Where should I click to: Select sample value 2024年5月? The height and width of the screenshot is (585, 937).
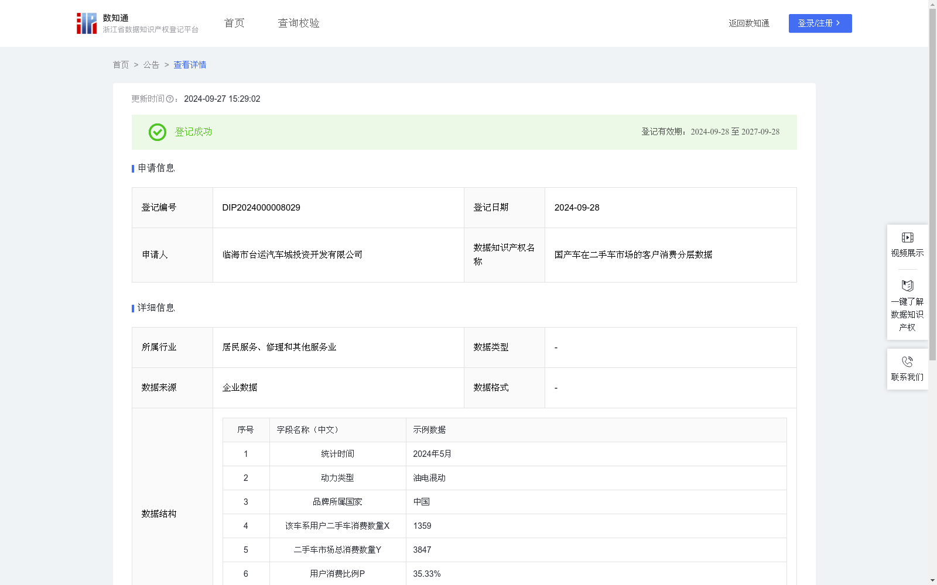coord(432,454)
